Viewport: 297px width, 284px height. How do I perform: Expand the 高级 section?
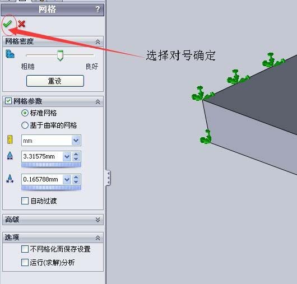tap(53, 220)
